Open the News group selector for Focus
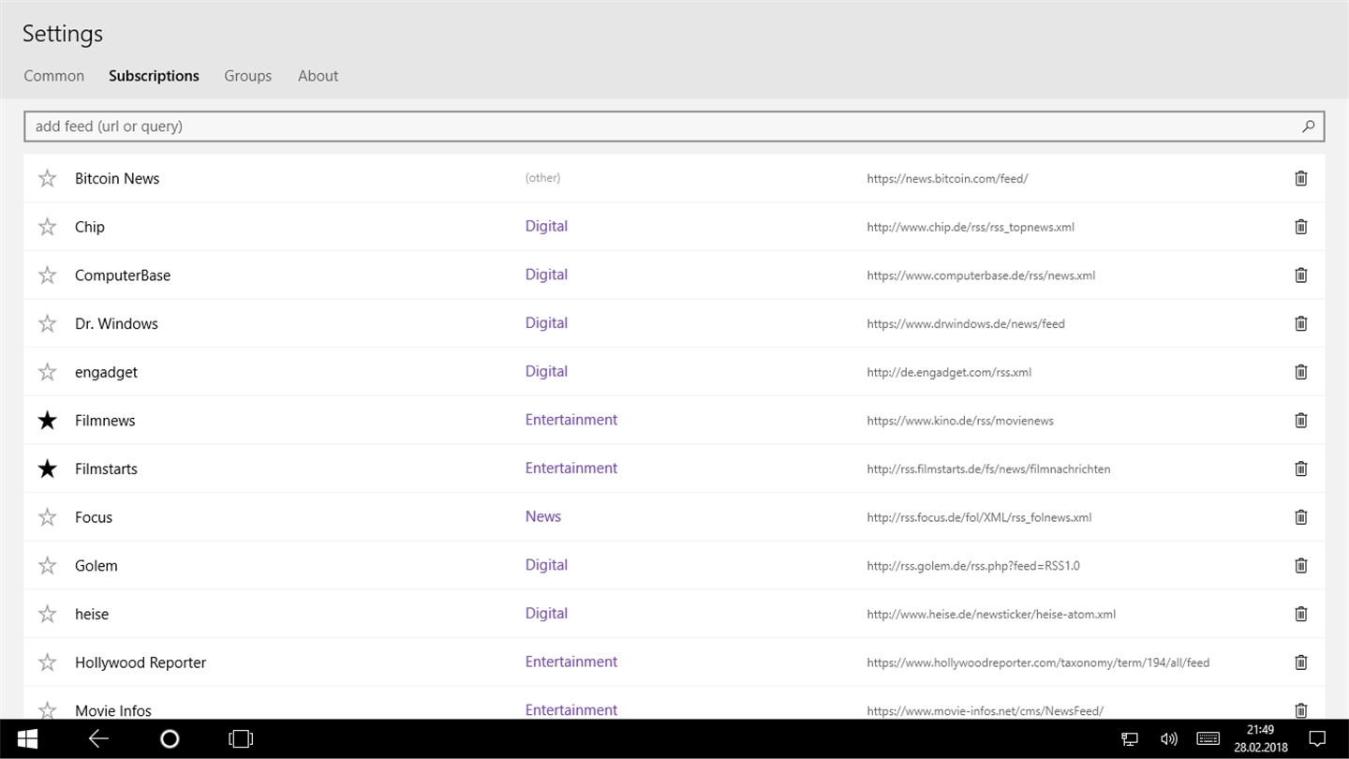 click(543, 516)
